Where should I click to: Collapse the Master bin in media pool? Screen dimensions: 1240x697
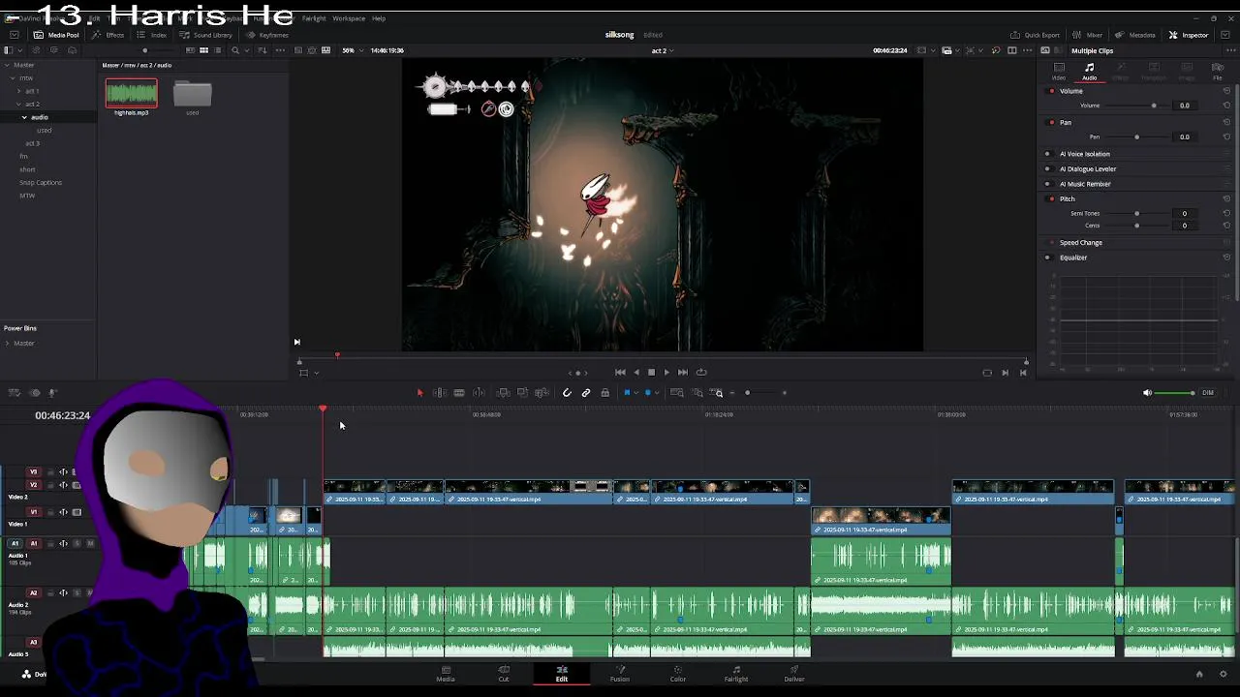click(8, 65)
